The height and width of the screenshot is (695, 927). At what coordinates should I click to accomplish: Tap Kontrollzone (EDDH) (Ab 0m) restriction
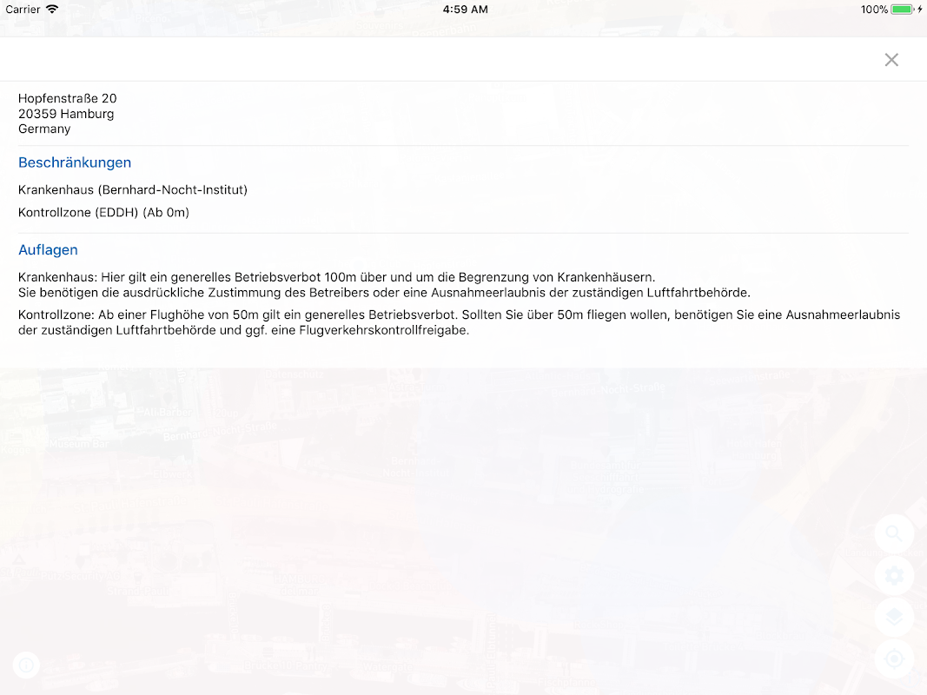point(103,212)
